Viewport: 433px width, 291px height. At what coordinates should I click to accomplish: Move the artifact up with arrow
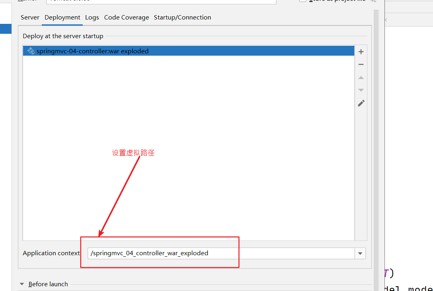(x=361, y=78)
